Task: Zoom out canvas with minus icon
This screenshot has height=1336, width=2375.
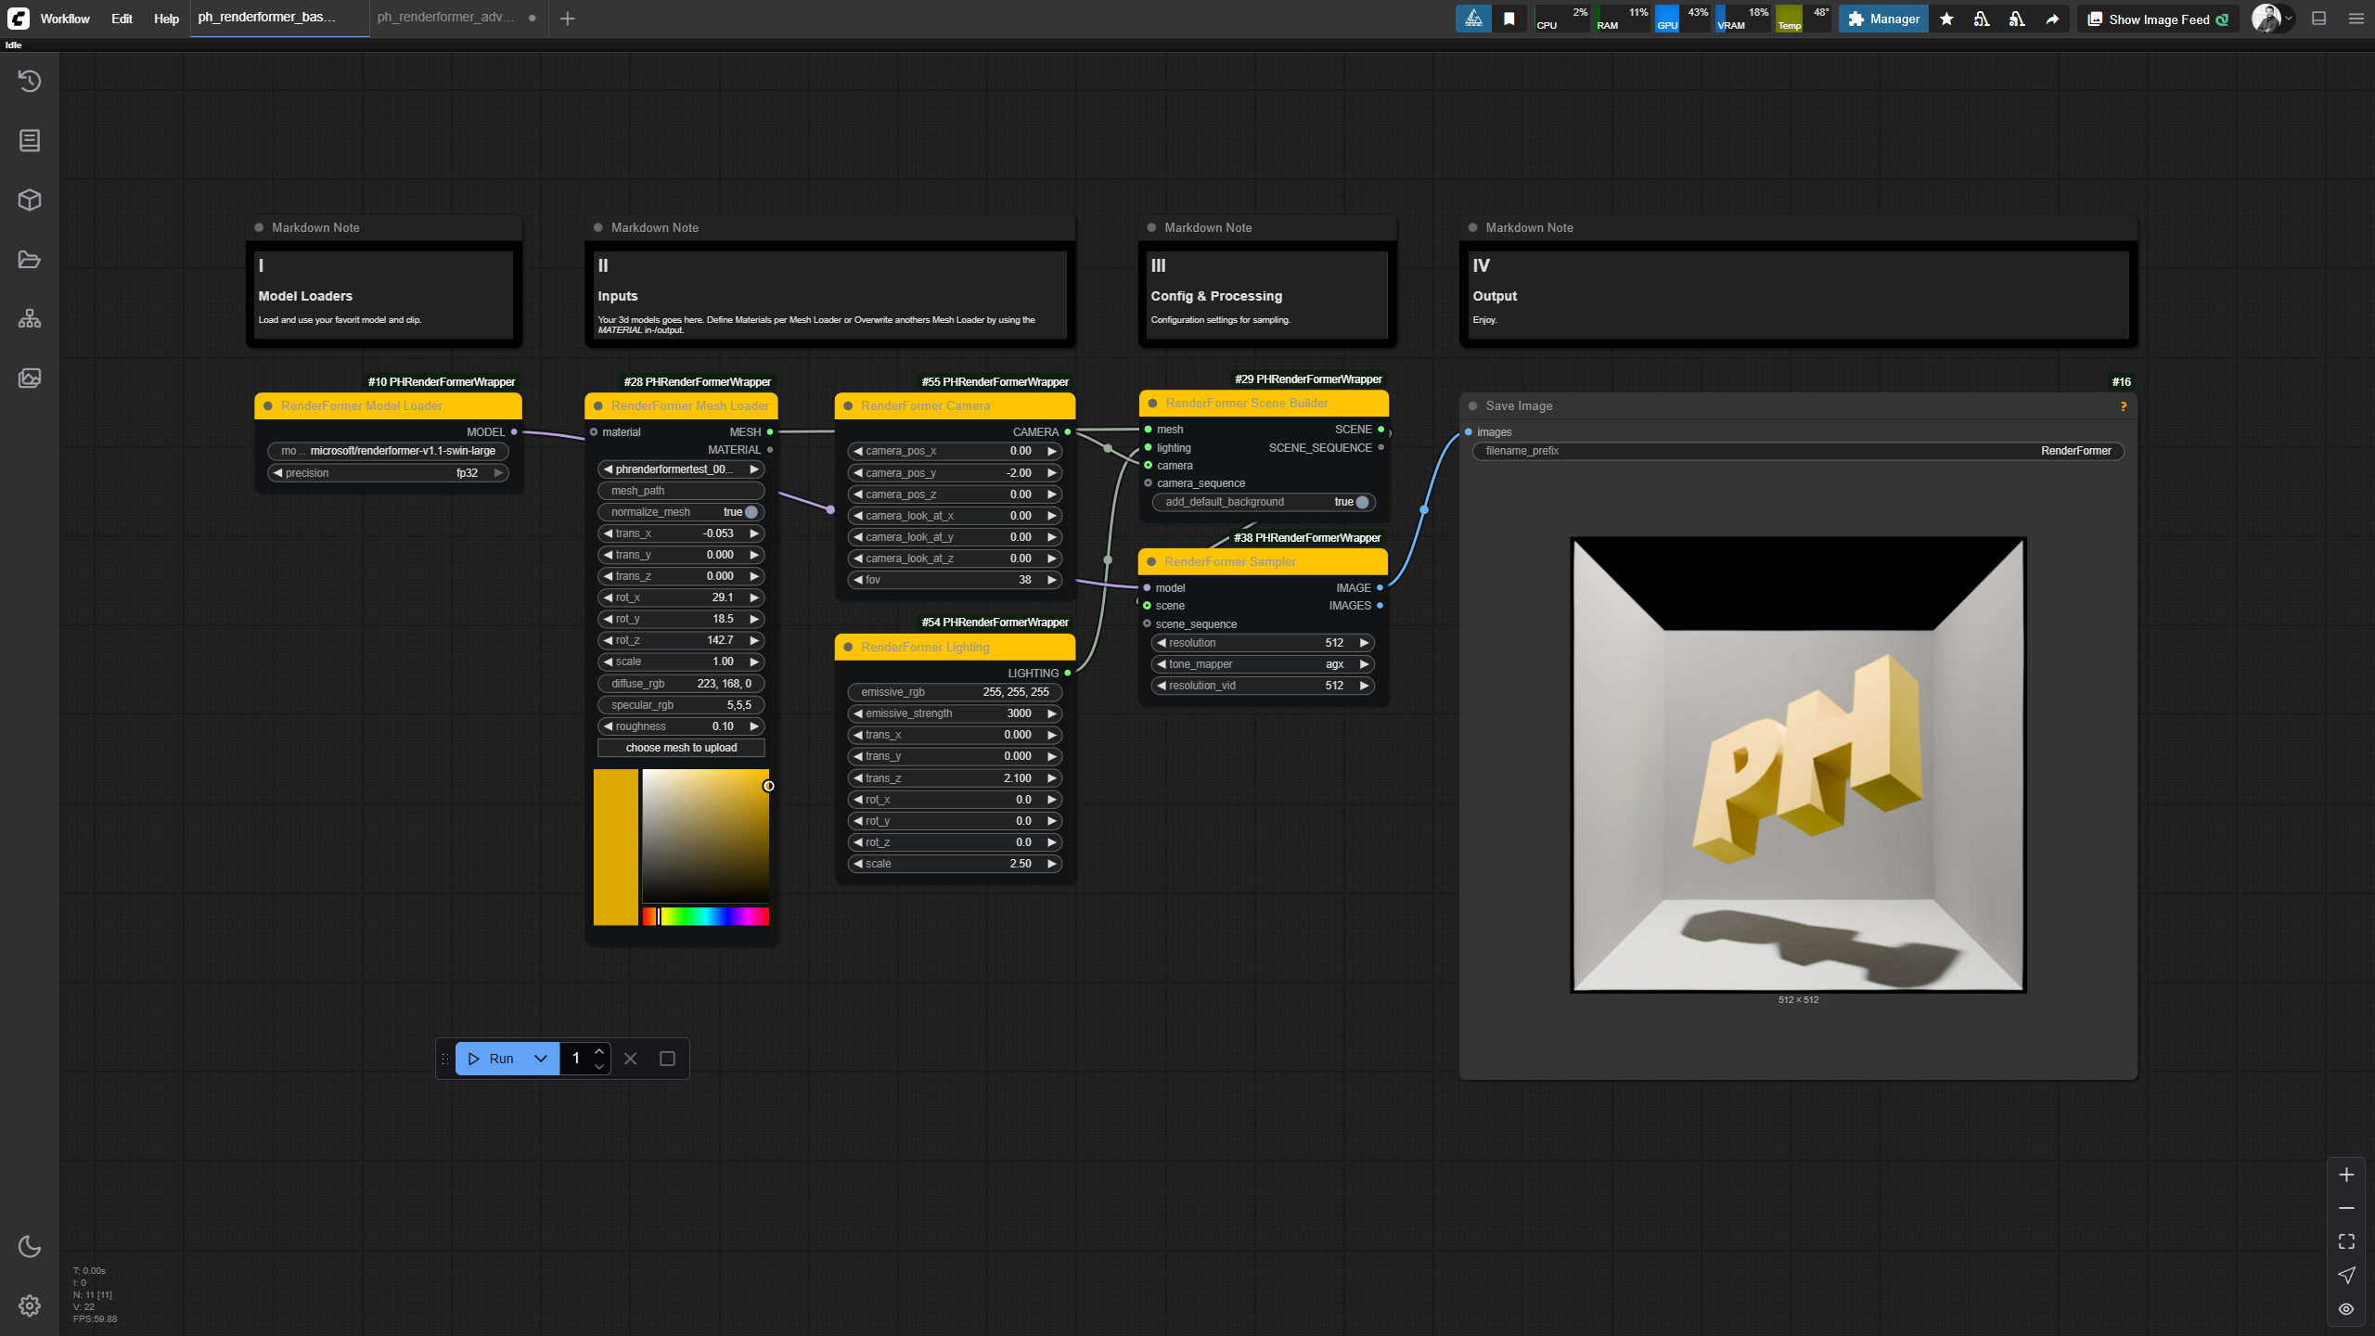Action: (2346, 1208)
